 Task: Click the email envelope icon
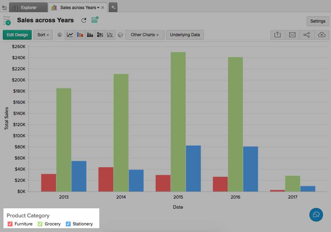pos(292,35)
